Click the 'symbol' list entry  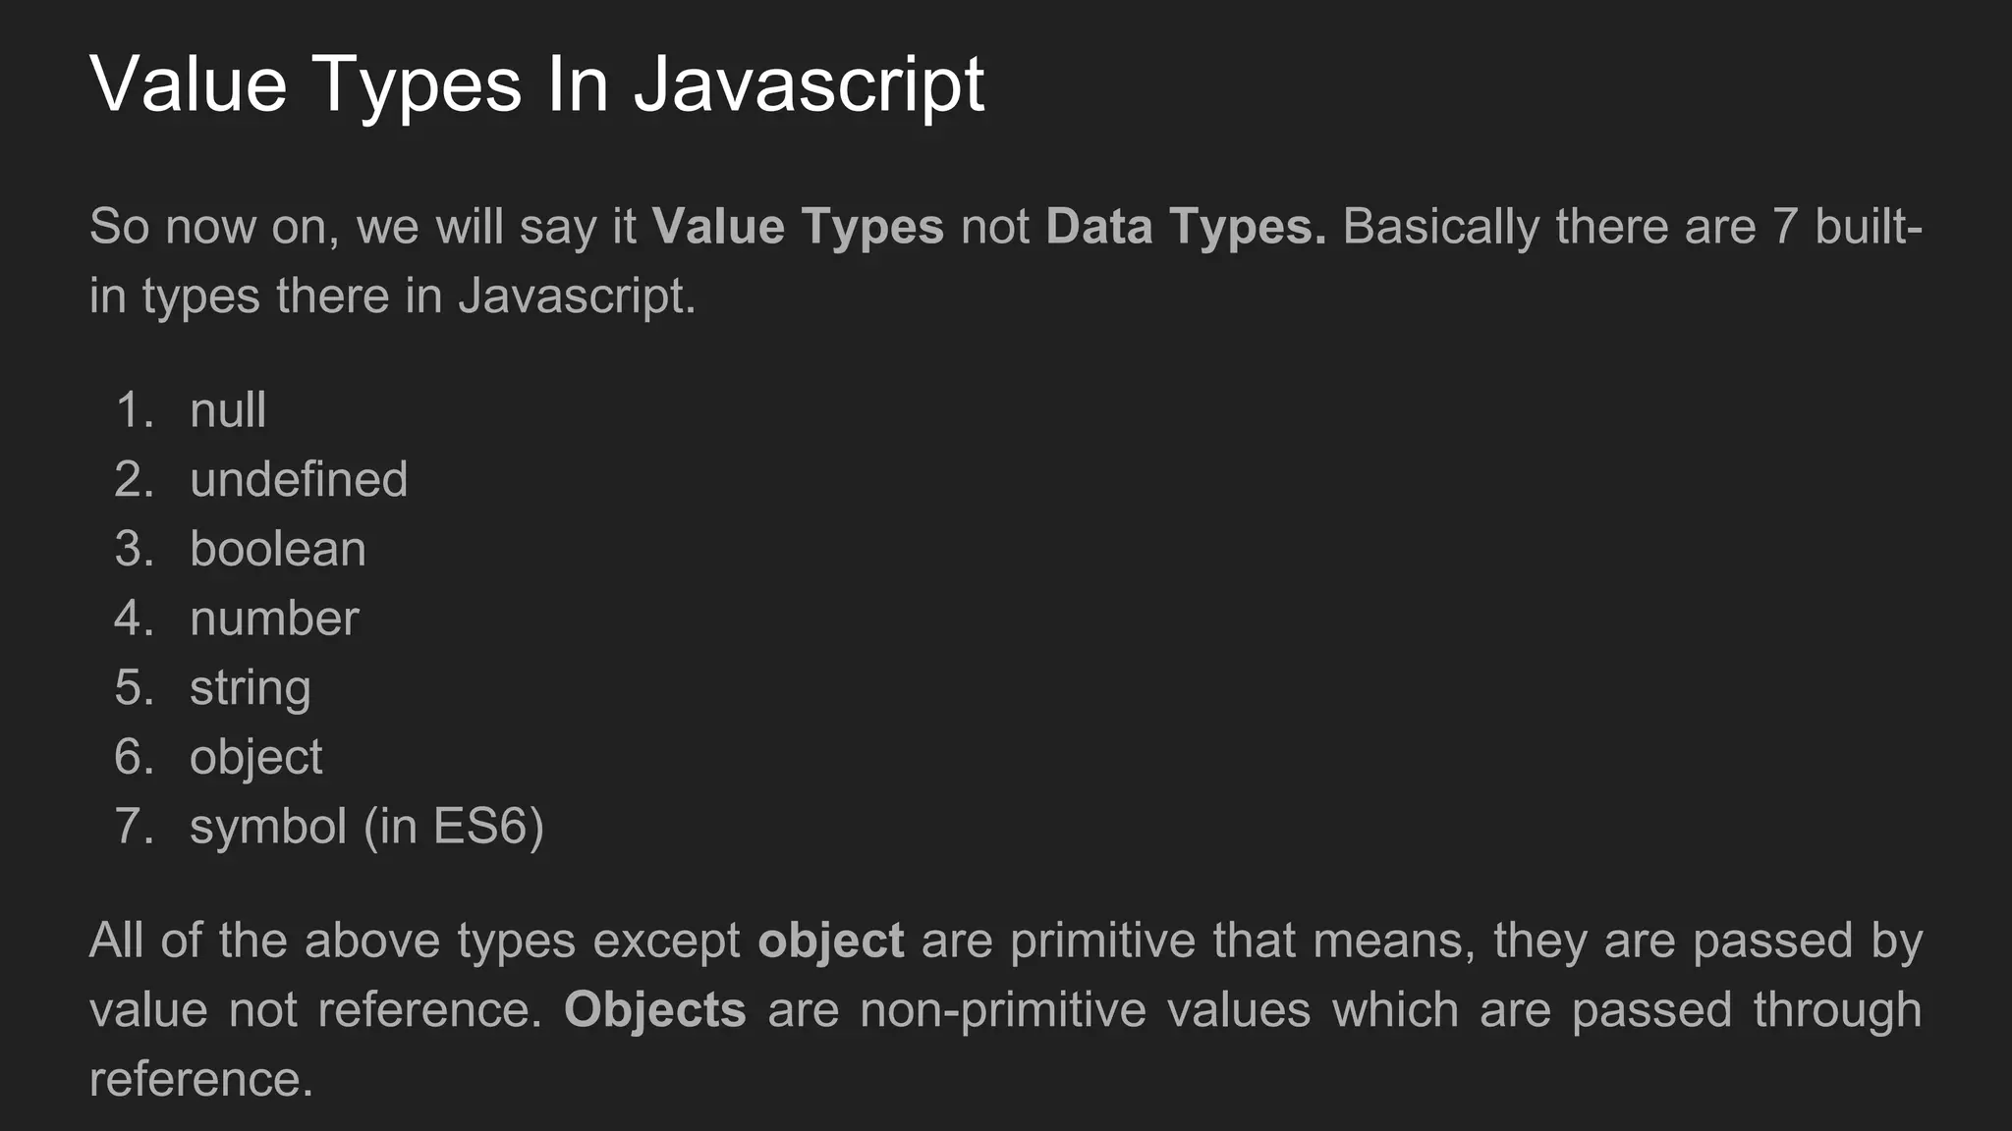[268, 827]
